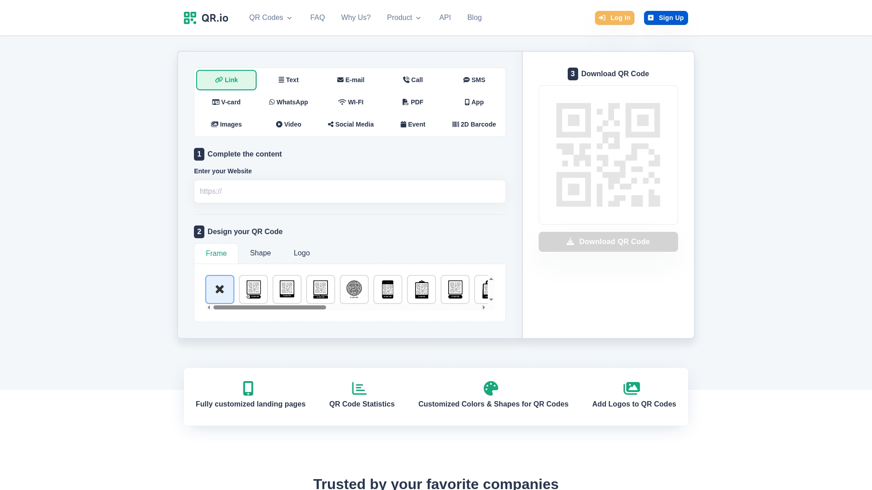Click the horizontal frame scrollbar thumb
This screenshot has height=490, width=872.
[270, 308]
